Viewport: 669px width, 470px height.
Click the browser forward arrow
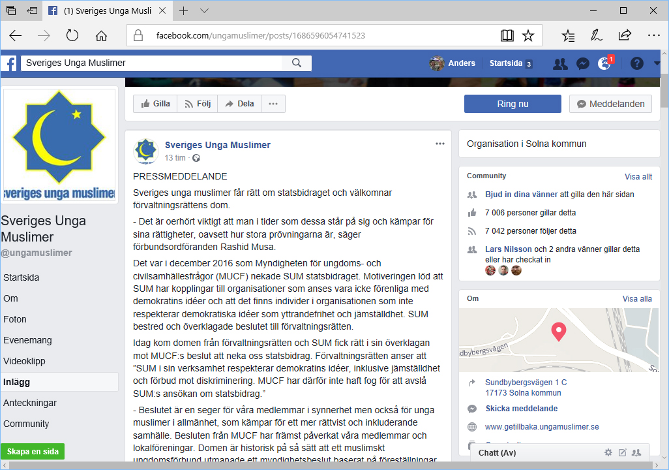point(44,35)
